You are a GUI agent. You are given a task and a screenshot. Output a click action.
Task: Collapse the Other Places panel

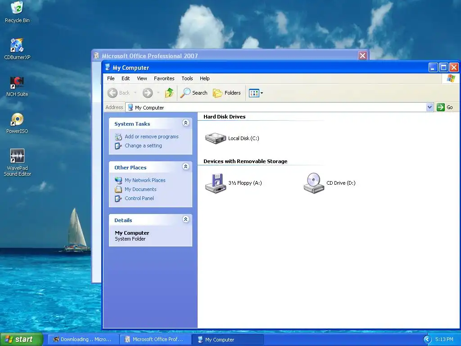click(x=185, y=167)
